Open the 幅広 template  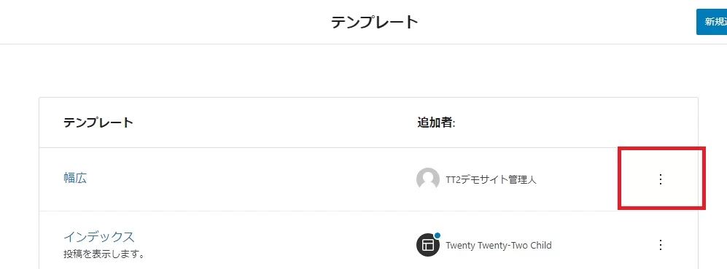75,178
